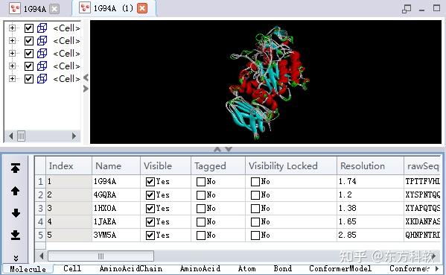Switch to the Cell table tab
The height and width of the screenshot is (275, 446).
point(72,268)
